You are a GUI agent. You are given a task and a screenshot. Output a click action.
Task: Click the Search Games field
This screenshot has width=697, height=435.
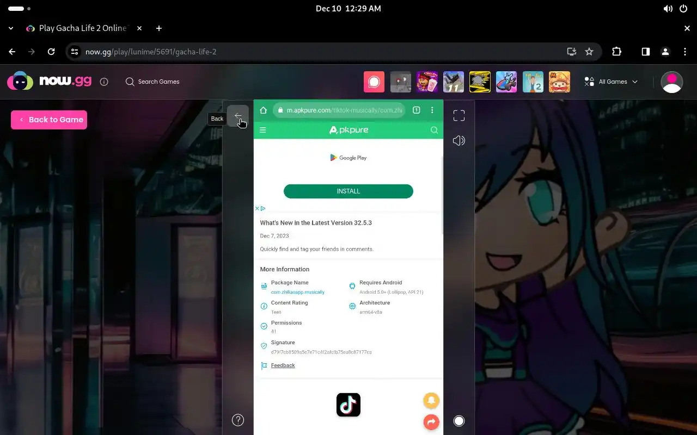pos(152,82)
